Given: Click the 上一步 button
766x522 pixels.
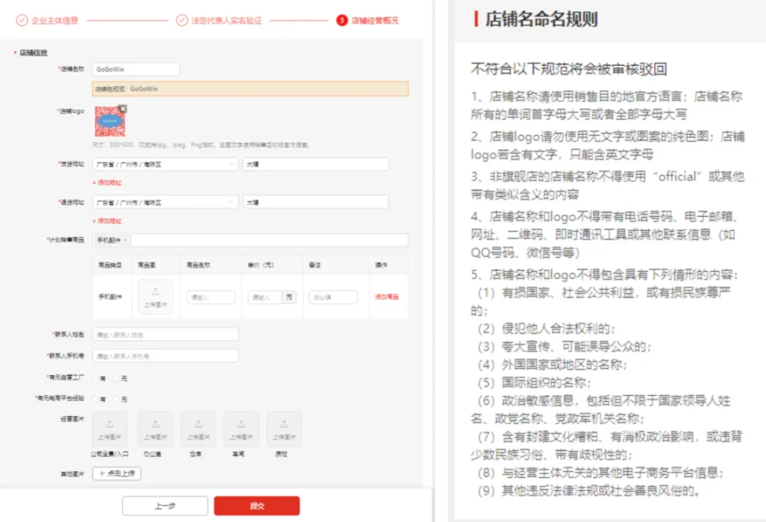Looking at the screenshot, I should [x=165, y=506].
